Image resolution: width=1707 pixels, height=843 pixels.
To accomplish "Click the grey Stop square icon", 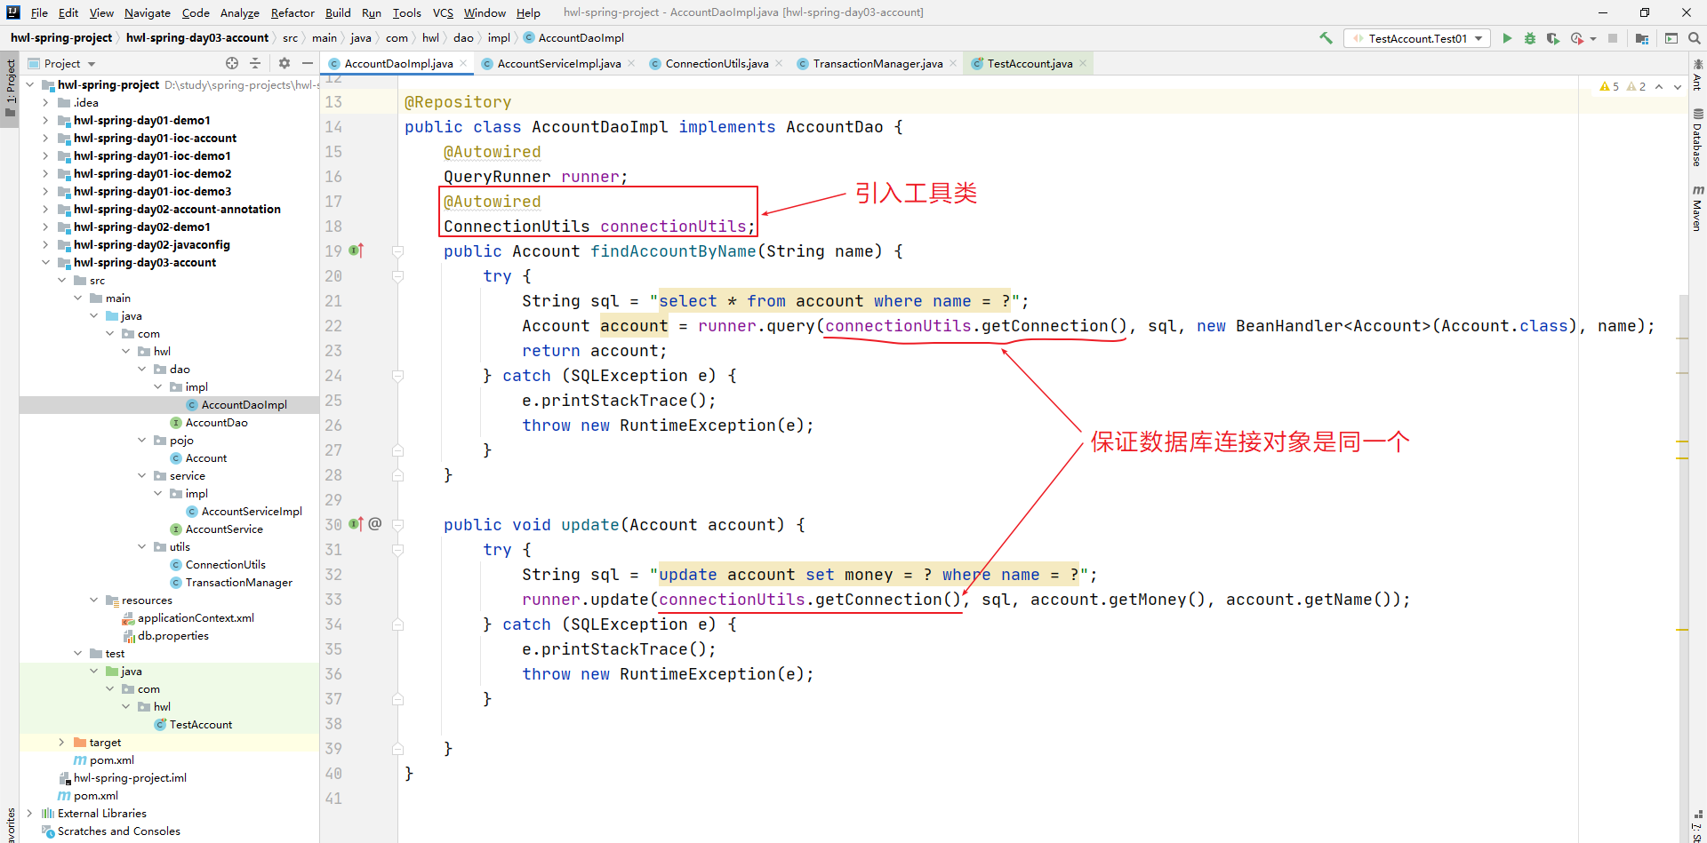I will [x=1613, y=38].
